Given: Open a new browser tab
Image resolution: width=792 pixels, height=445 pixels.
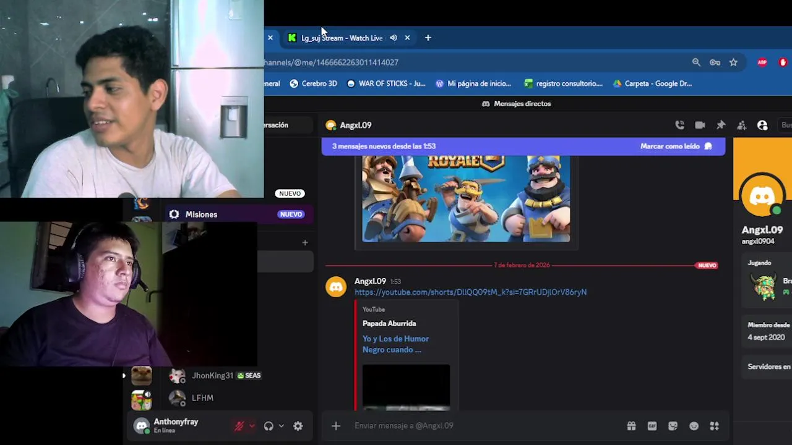Looking at the screenshot, I should click(428, 38).
